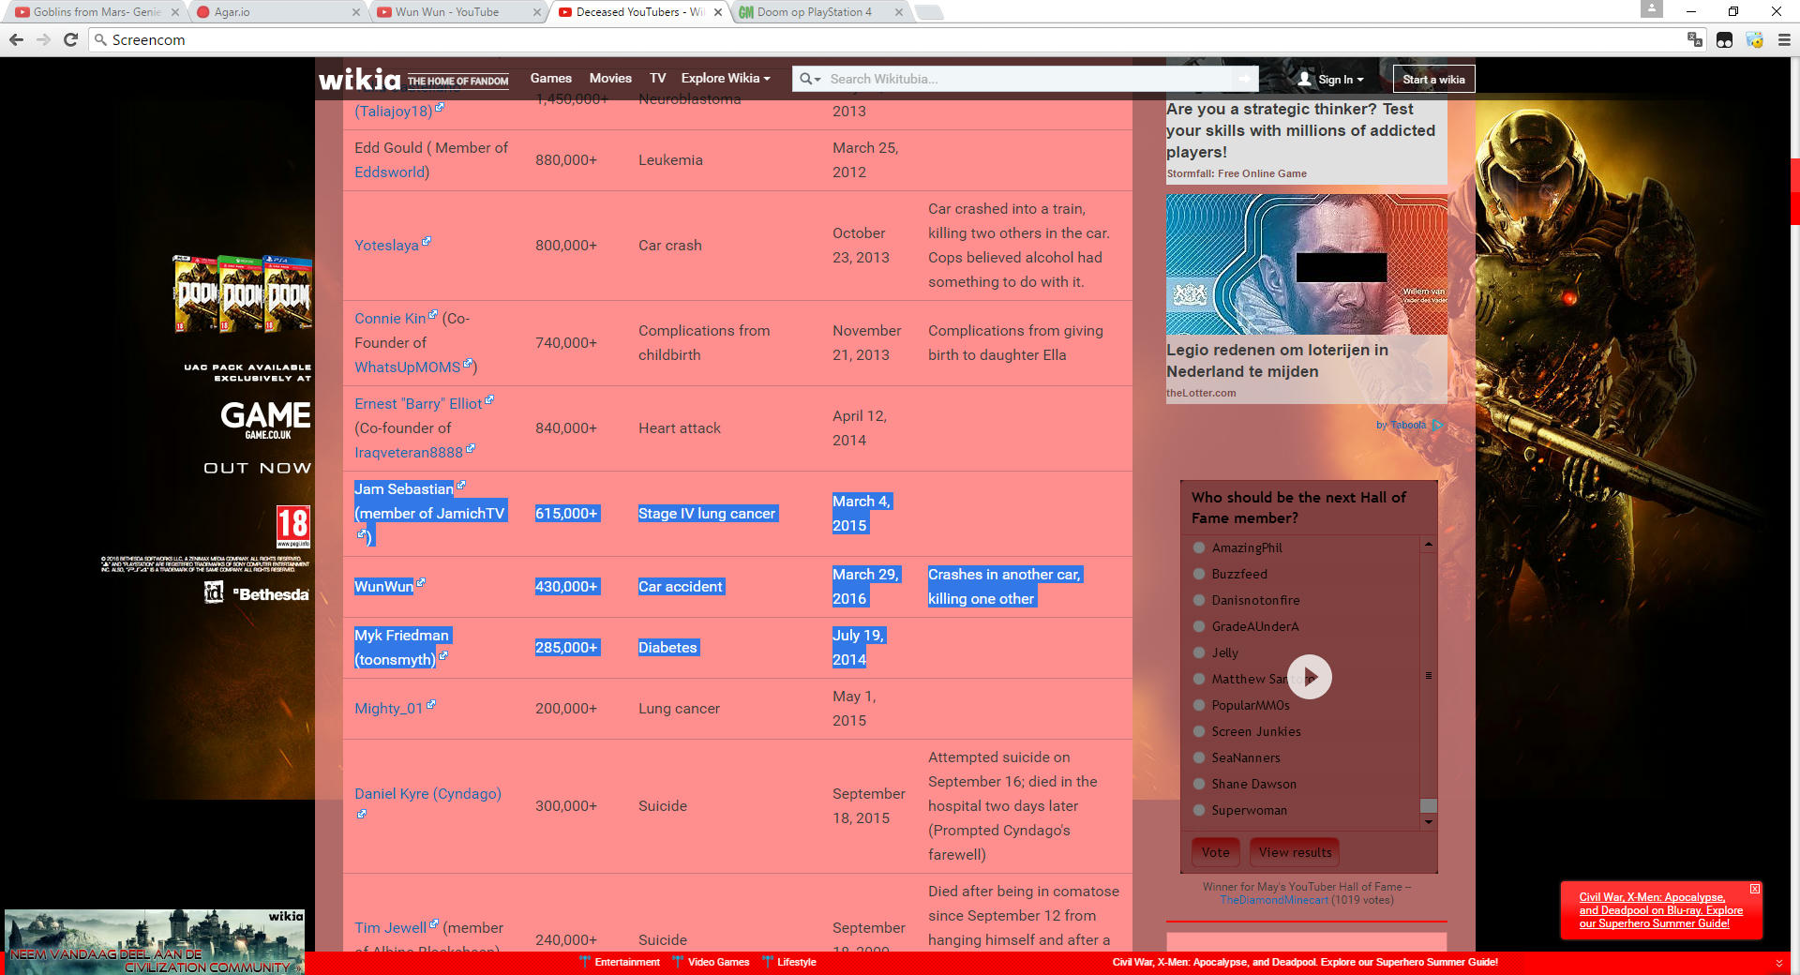This screenshot has height=975, width=1800.
Task: Open the WhatsUpMOMS link
Action: coord(408,367)
